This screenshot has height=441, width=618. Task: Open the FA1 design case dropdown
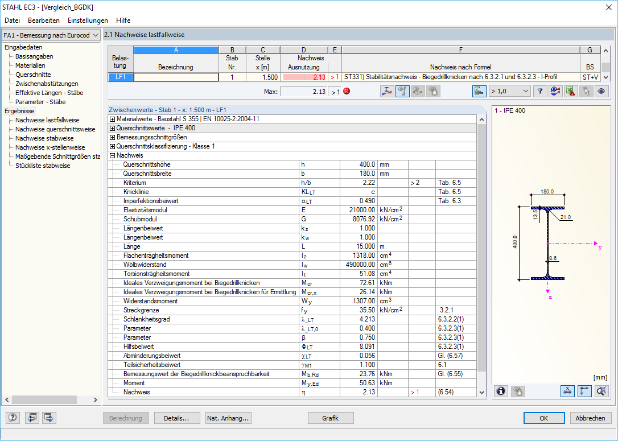[51, 35]
